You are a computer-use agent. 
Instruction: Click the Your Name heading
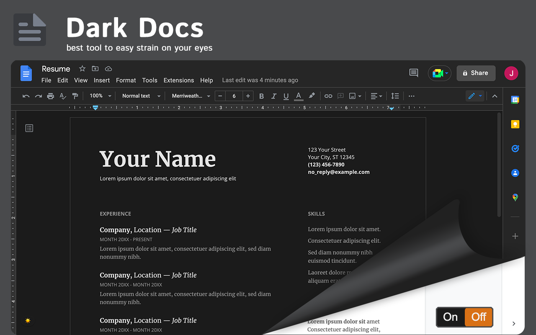click(x=157, y=159)
